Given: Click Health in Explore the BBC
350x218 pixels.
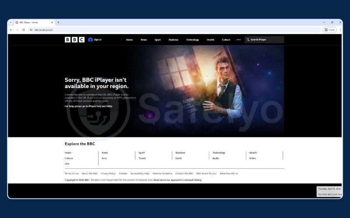Looking at the screenshot, I should click(253, 153).
